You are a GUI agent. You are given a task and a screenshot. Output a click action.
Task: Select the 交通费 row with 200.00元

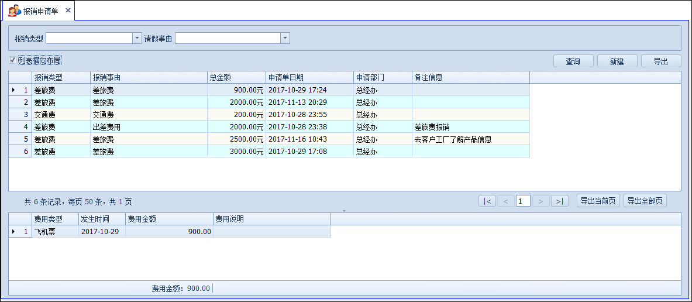point(269,114)
